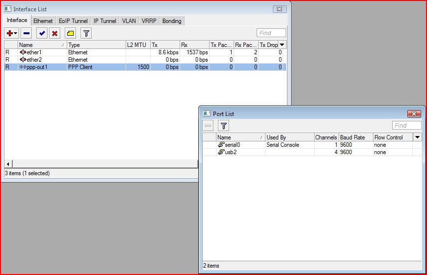The image size is (427, 275).
Task: Open the Bonding tab
Action: pos(172,21)
